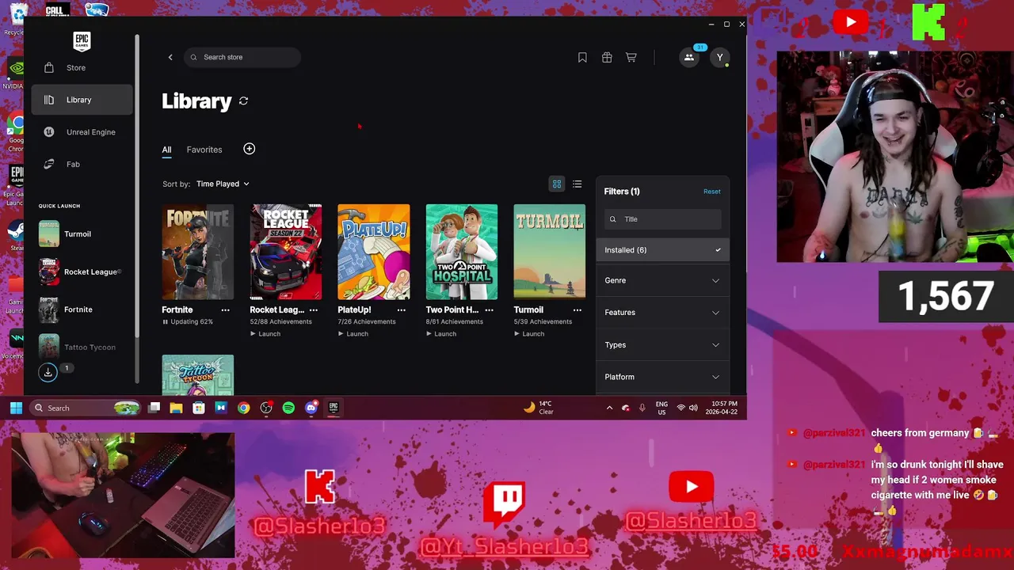The width and height of the screenshot is (1014, 570).
Task: Open the Windows Start button
Action: tap(16, 408)
